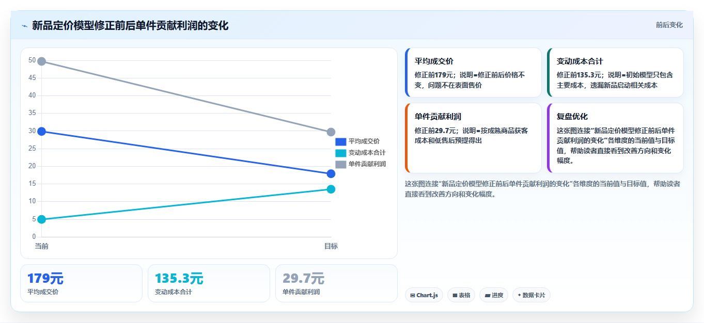Screen dimensions: 704x323
Task: Click the 单件贡献利润 legend label
Action: pyautogui.click(x=367, y=164)
